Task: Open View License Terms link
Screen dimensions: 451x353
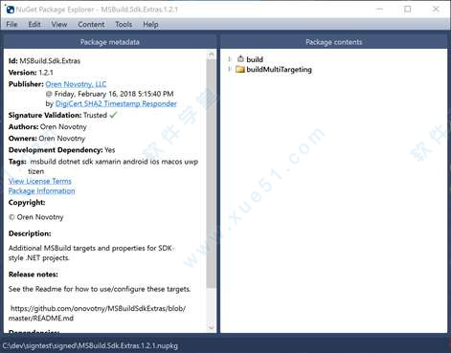Action: click(40, 181)
